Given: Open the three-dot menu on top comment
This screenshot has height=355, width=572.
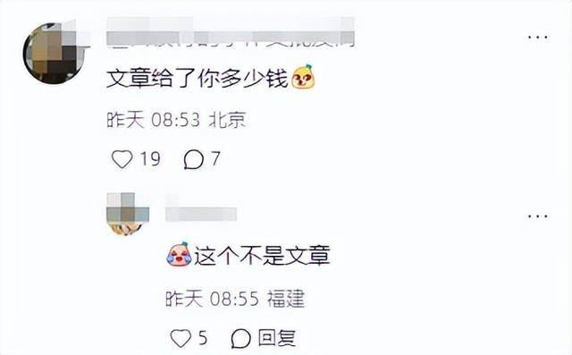Looking at the screenshot, I should click(x=537, y=38).
